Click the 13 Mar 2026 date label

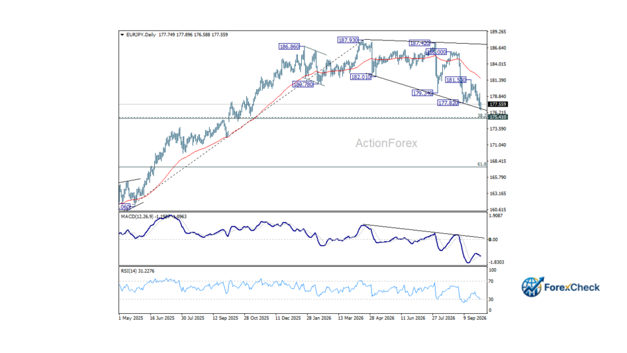tap(351, 318)
